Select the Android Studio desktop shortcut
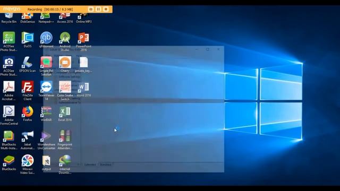Viewport: 340px width, 191px height. [65, 41]
